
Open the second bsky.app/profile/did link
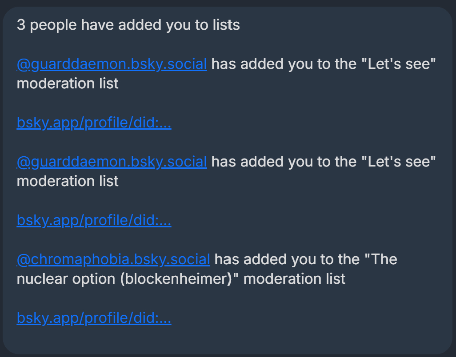pos(94,221)
